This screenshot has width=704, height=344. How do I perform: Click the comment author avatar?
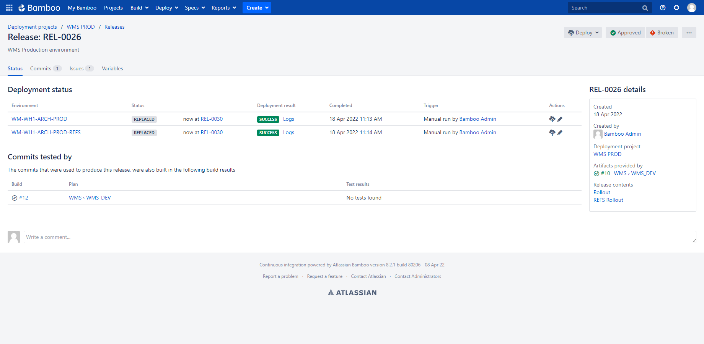(14, 237)
